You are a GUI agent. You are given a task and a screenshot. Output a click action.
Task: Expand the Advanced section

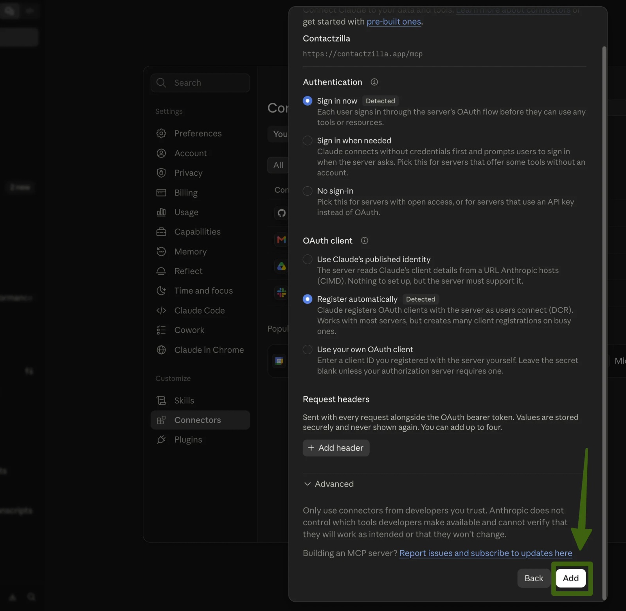point(329,484)
